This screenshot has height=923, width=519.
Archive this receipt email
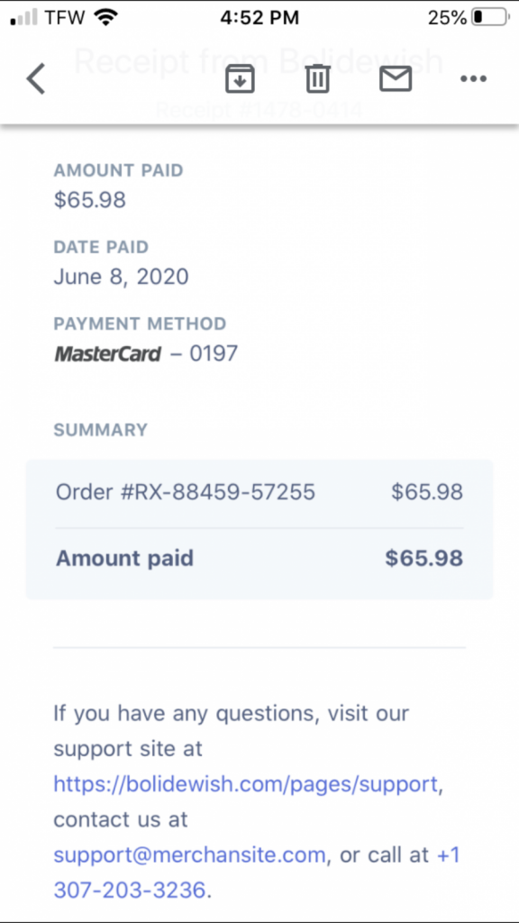(x=240, y=79)
